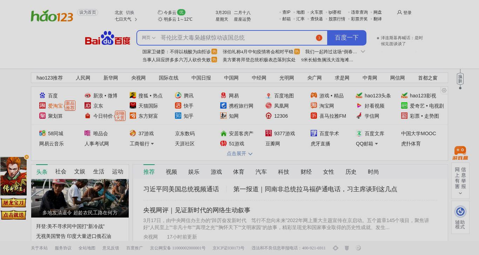Click the 游戏·精品 gamepad icon
The width and height of the screenshot is (479, 255).
coord(314,95)
